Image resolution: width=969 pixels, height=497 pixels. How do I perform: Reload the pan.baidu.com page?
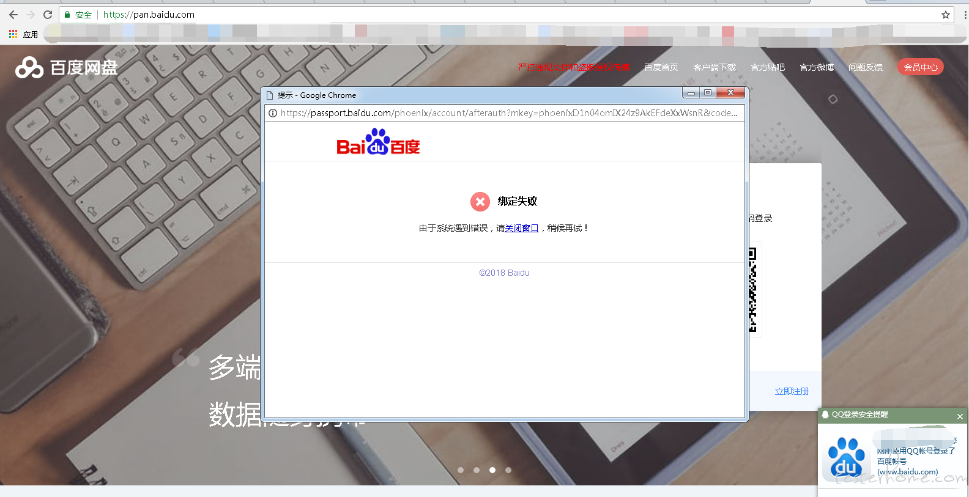point(48,15)
